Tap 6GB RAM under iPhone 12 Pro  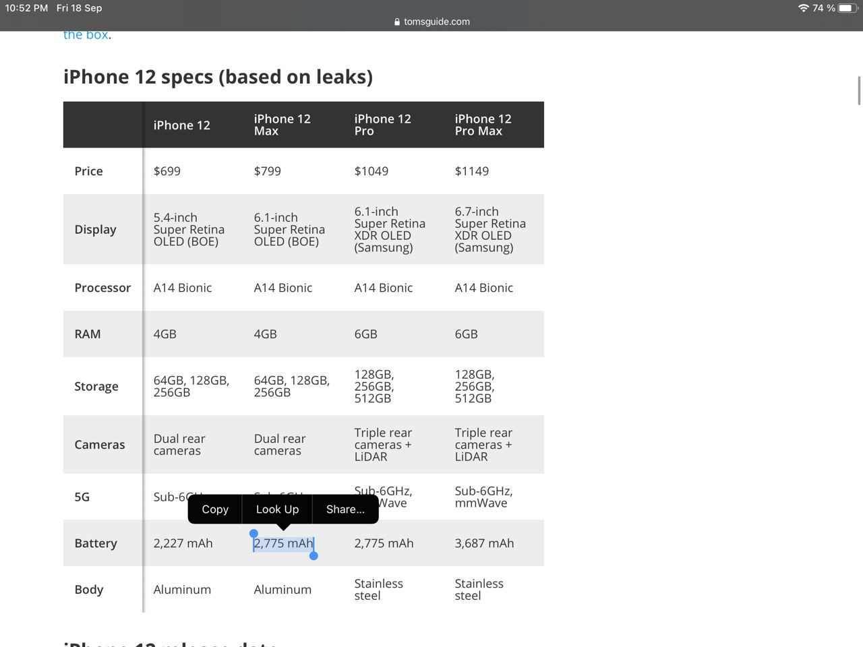(366, 334)
